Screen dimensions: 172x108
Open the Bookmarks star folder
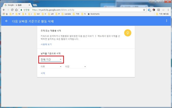93,14
